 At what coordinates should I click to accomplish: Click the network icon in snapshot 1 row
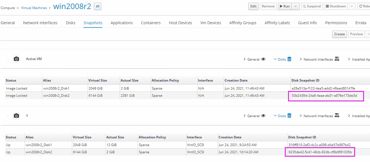point(337,116)
